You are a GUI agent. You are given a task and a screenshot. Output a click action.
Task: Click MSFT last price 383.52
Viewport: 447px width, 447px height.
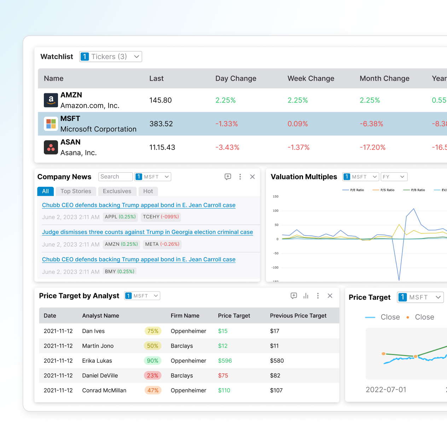tap(161, 124)
